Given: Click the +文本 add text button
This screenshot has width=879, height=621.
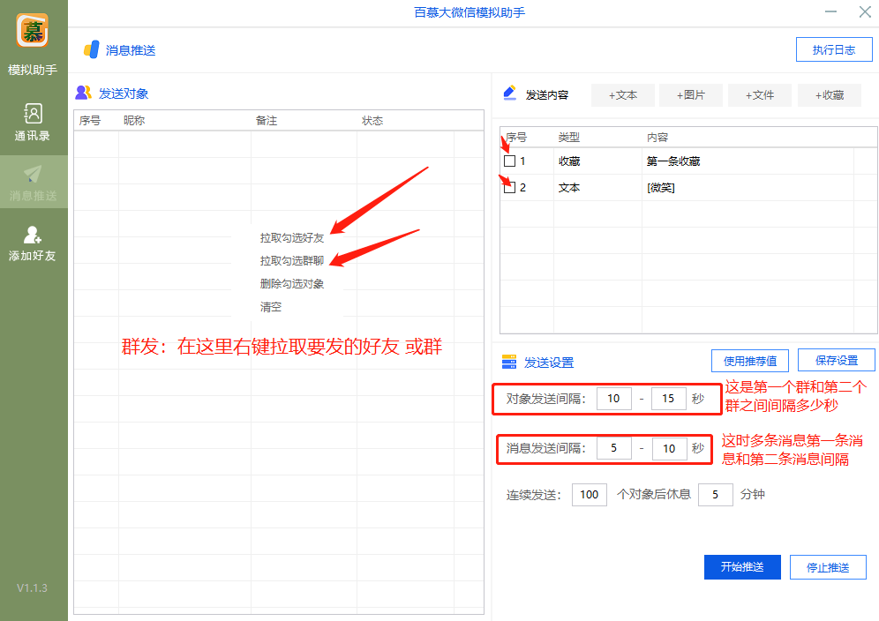Looking at the screenshot, I should point(622,95).
